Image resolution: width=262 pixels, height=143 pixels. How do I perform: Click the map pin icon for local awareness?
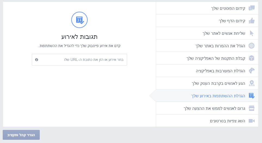pos(252,83)
